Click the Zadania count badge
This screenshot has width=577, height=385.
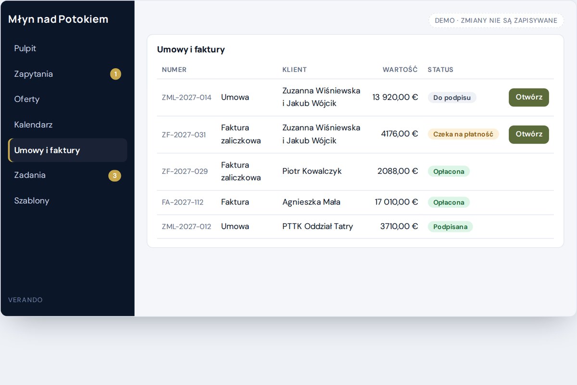click(x=114, y=176)
